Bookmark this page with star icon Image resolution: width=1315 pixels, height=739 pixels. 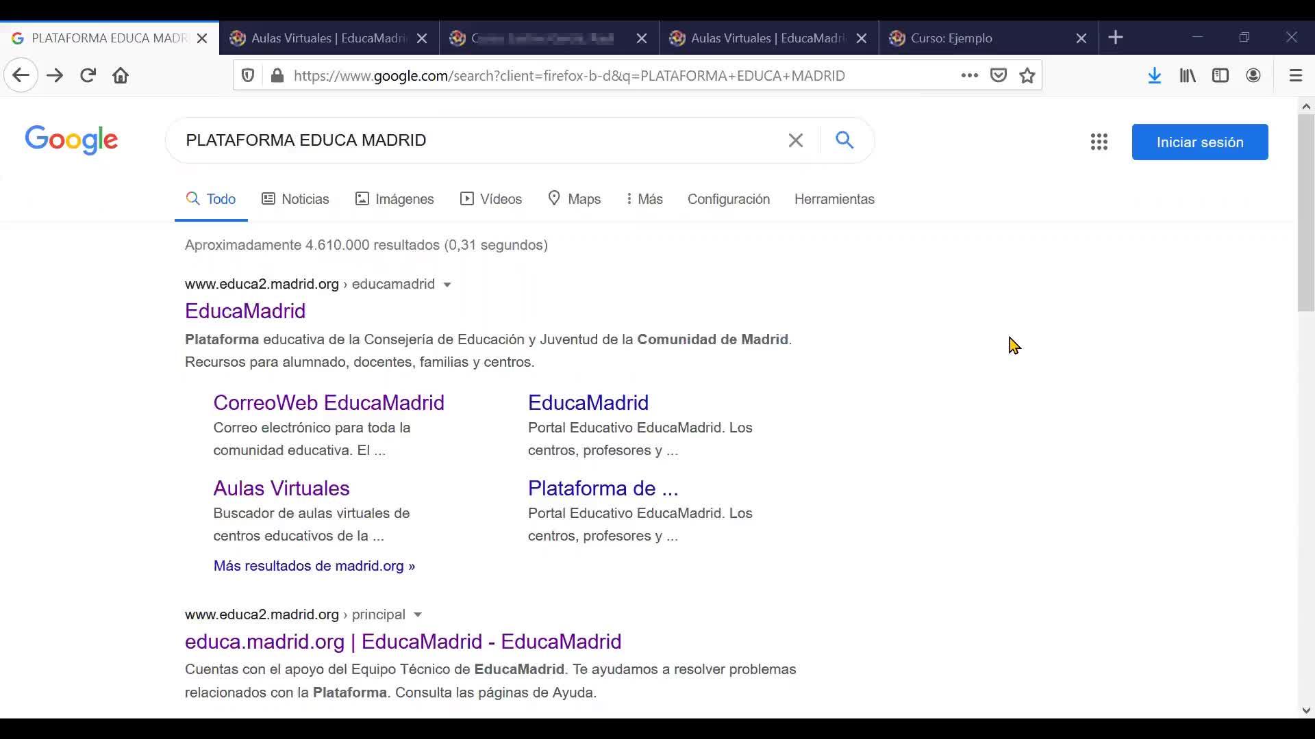click(x=1027, y=75)
